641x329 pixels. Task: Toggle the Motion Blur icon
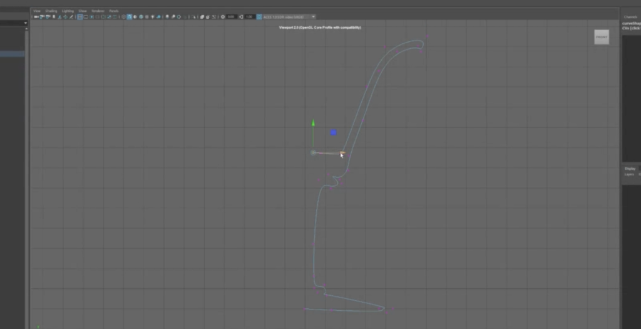click(173, 17)
